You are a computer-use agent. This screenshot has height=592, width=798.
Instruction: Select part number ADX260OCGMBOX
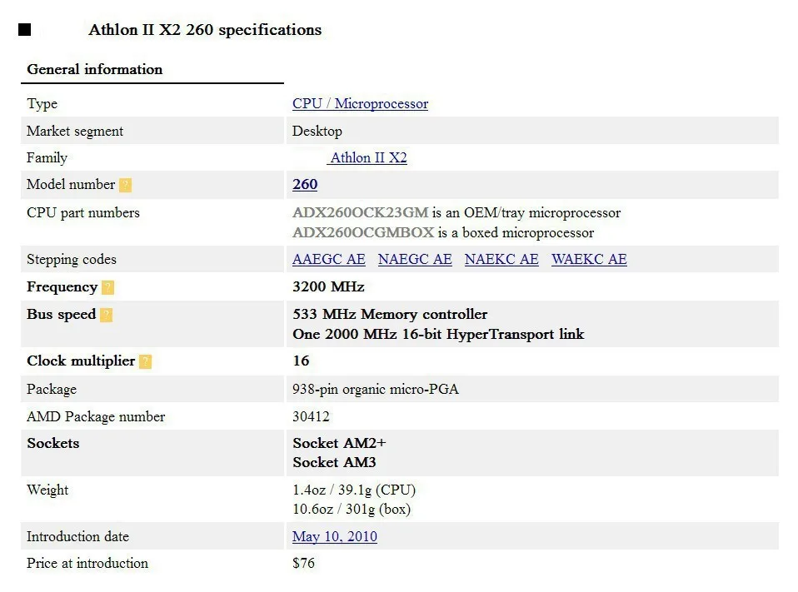363,232
